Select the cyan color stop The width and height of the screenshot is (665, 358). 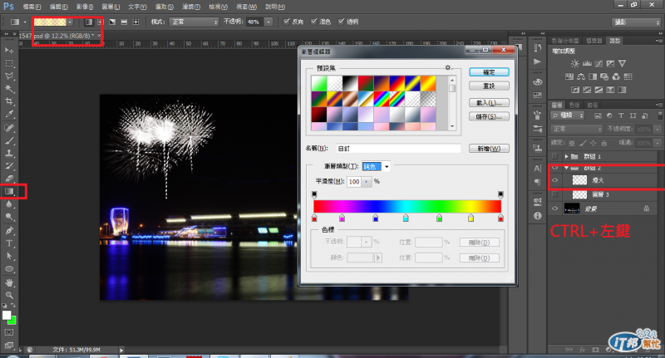click(x=406, y=218)
